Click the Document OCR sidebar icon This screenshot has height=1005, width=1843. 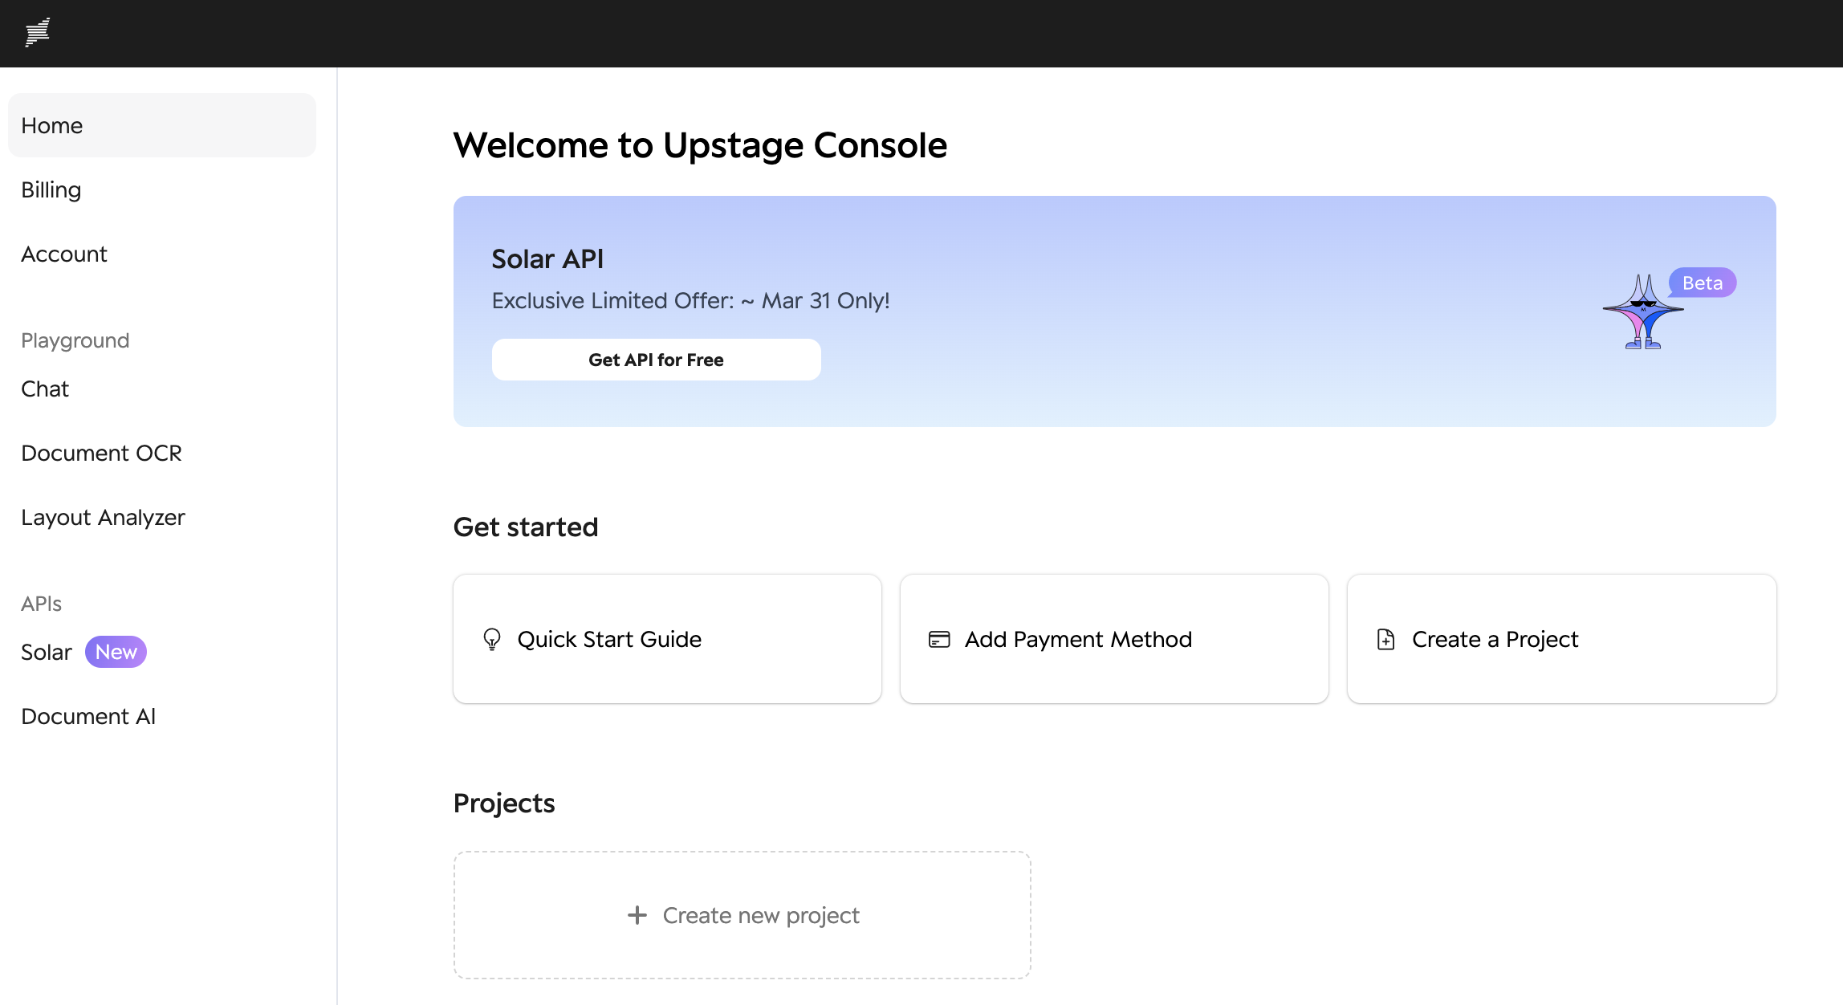101,452
